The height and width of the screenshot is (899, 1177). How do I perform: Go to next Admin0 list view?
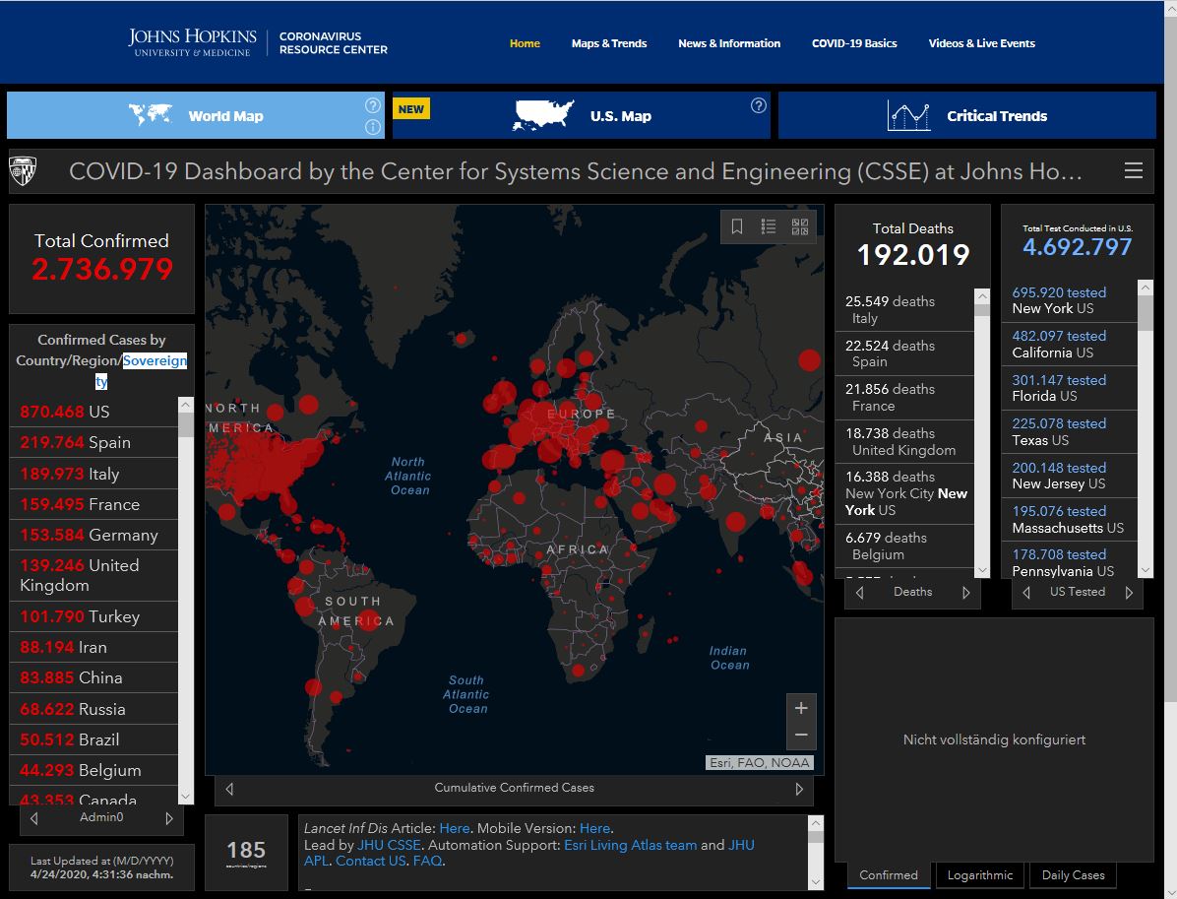tap(169, 818)
